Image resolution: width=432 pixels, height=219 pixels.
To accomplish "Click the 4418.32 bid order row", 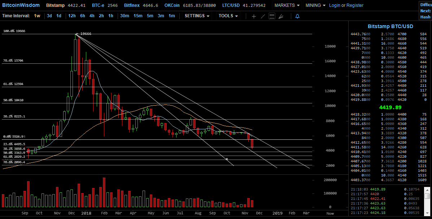I will 389,115.
